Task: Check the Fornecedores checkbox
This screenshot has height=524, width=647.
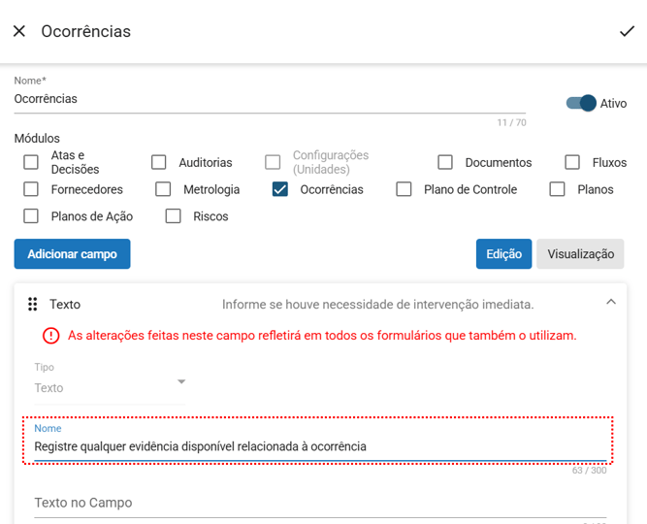Action: tap(32, 189)
